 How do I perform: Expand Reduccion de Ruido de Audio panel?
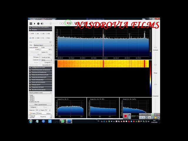coord(41,75)
